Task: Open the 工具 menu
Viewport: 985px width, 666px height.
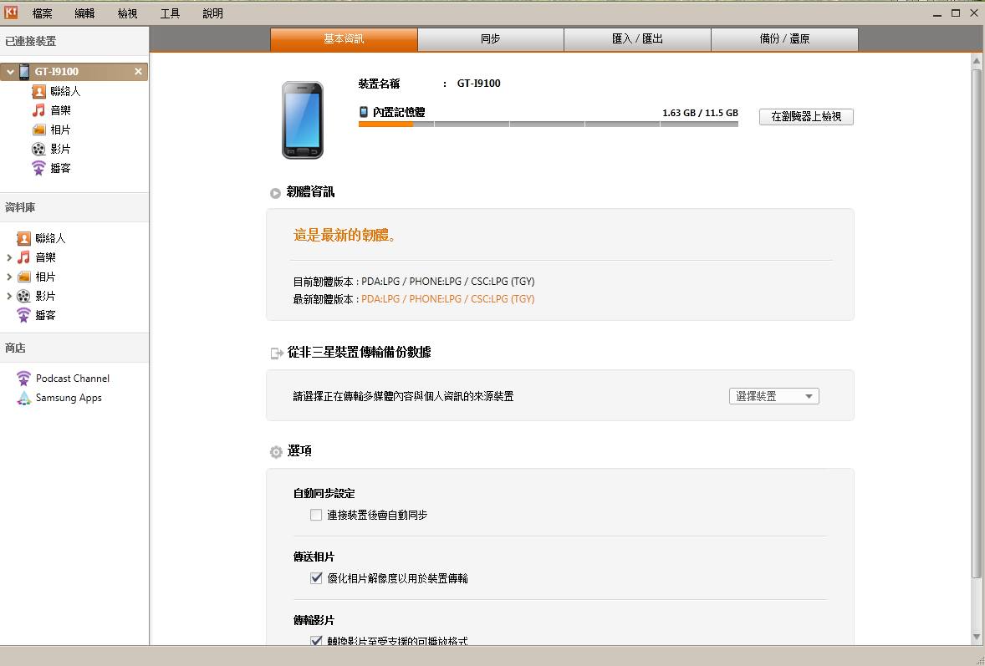Action: (x=171, y=13)
